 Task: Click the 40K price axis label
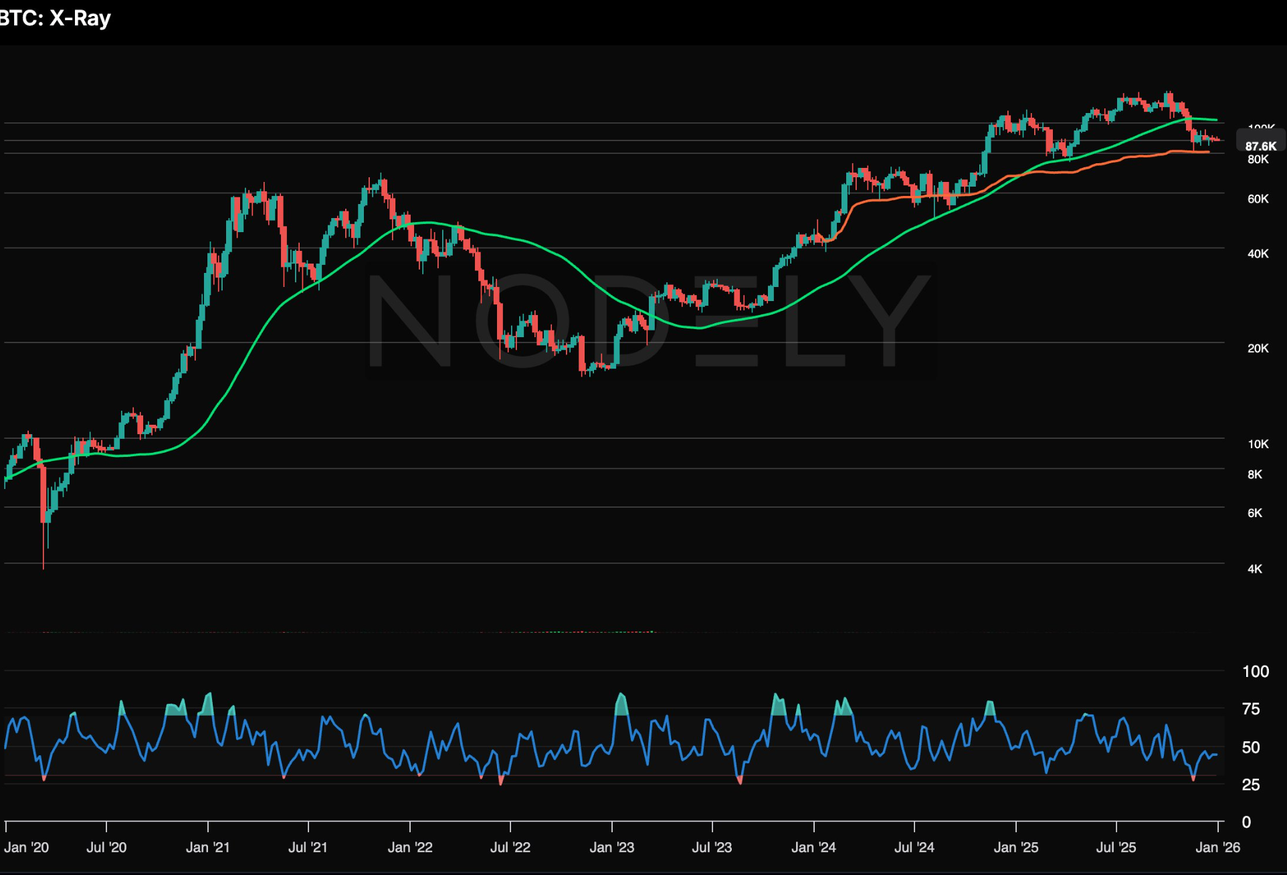tap(1258, 254)
